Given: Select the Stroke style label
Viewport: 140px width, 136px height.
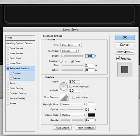Looking at the screenshot, I should (13, 103).
